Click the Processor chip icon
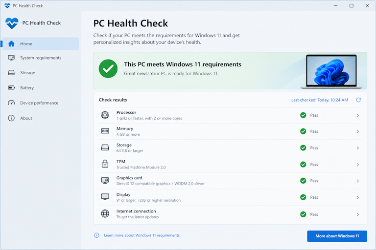376x250 pixels. tap(105, 115)
